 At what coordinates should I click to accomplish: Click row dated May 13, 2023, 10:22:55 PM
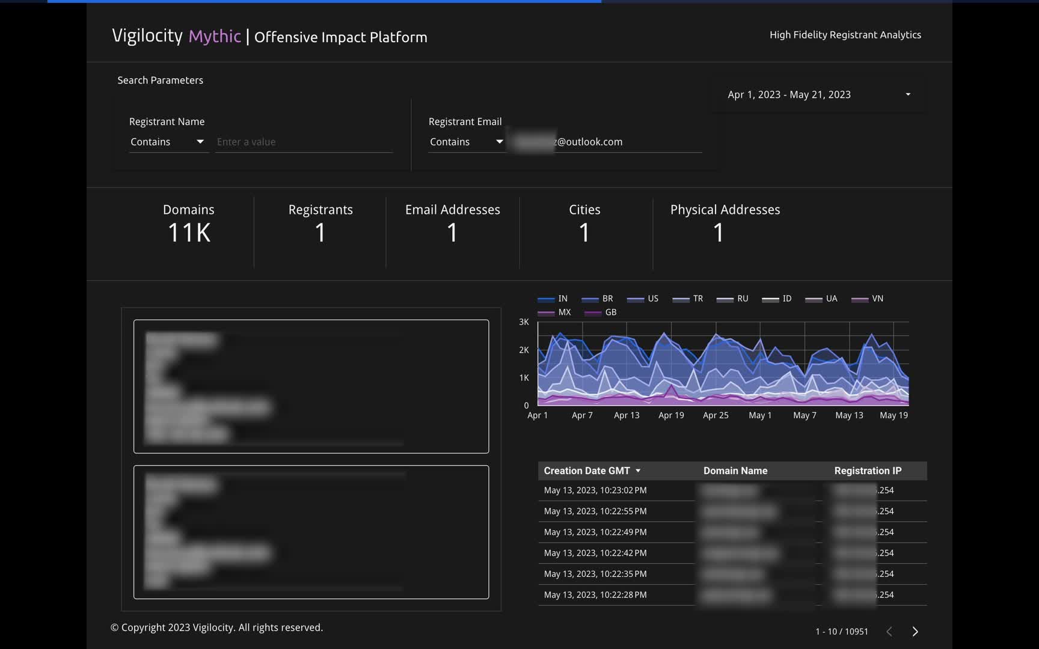coord(732,511)
